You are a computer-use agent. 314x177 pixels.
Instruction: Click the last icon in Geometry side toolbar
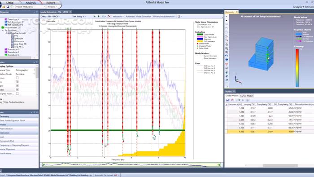[x=227, y=80]
